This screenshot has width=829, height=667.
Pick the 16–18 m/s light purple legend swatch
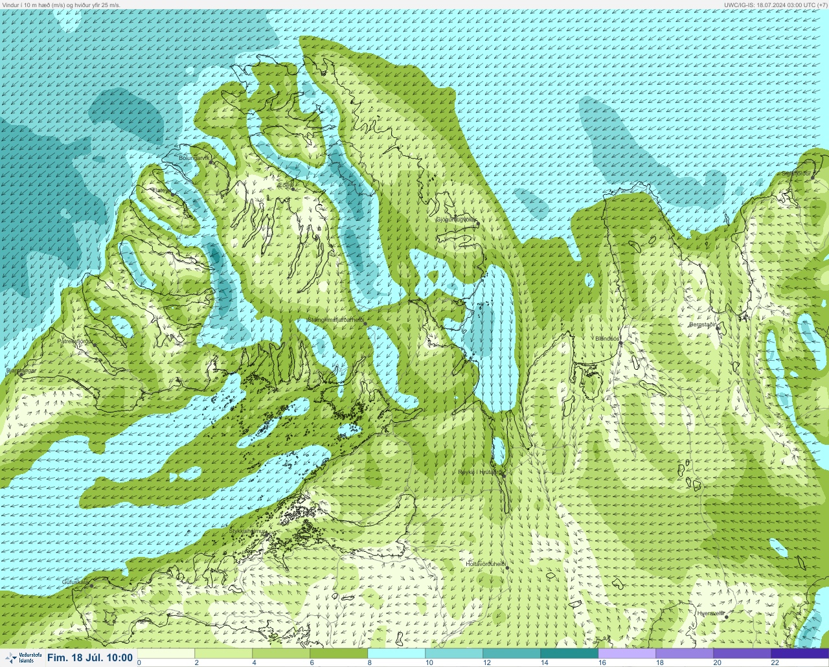pos(627,653)
